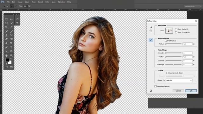This screenshot has height=114, width=203.
Task: Click the Radius slider handle
Action: tap(166, 44)
